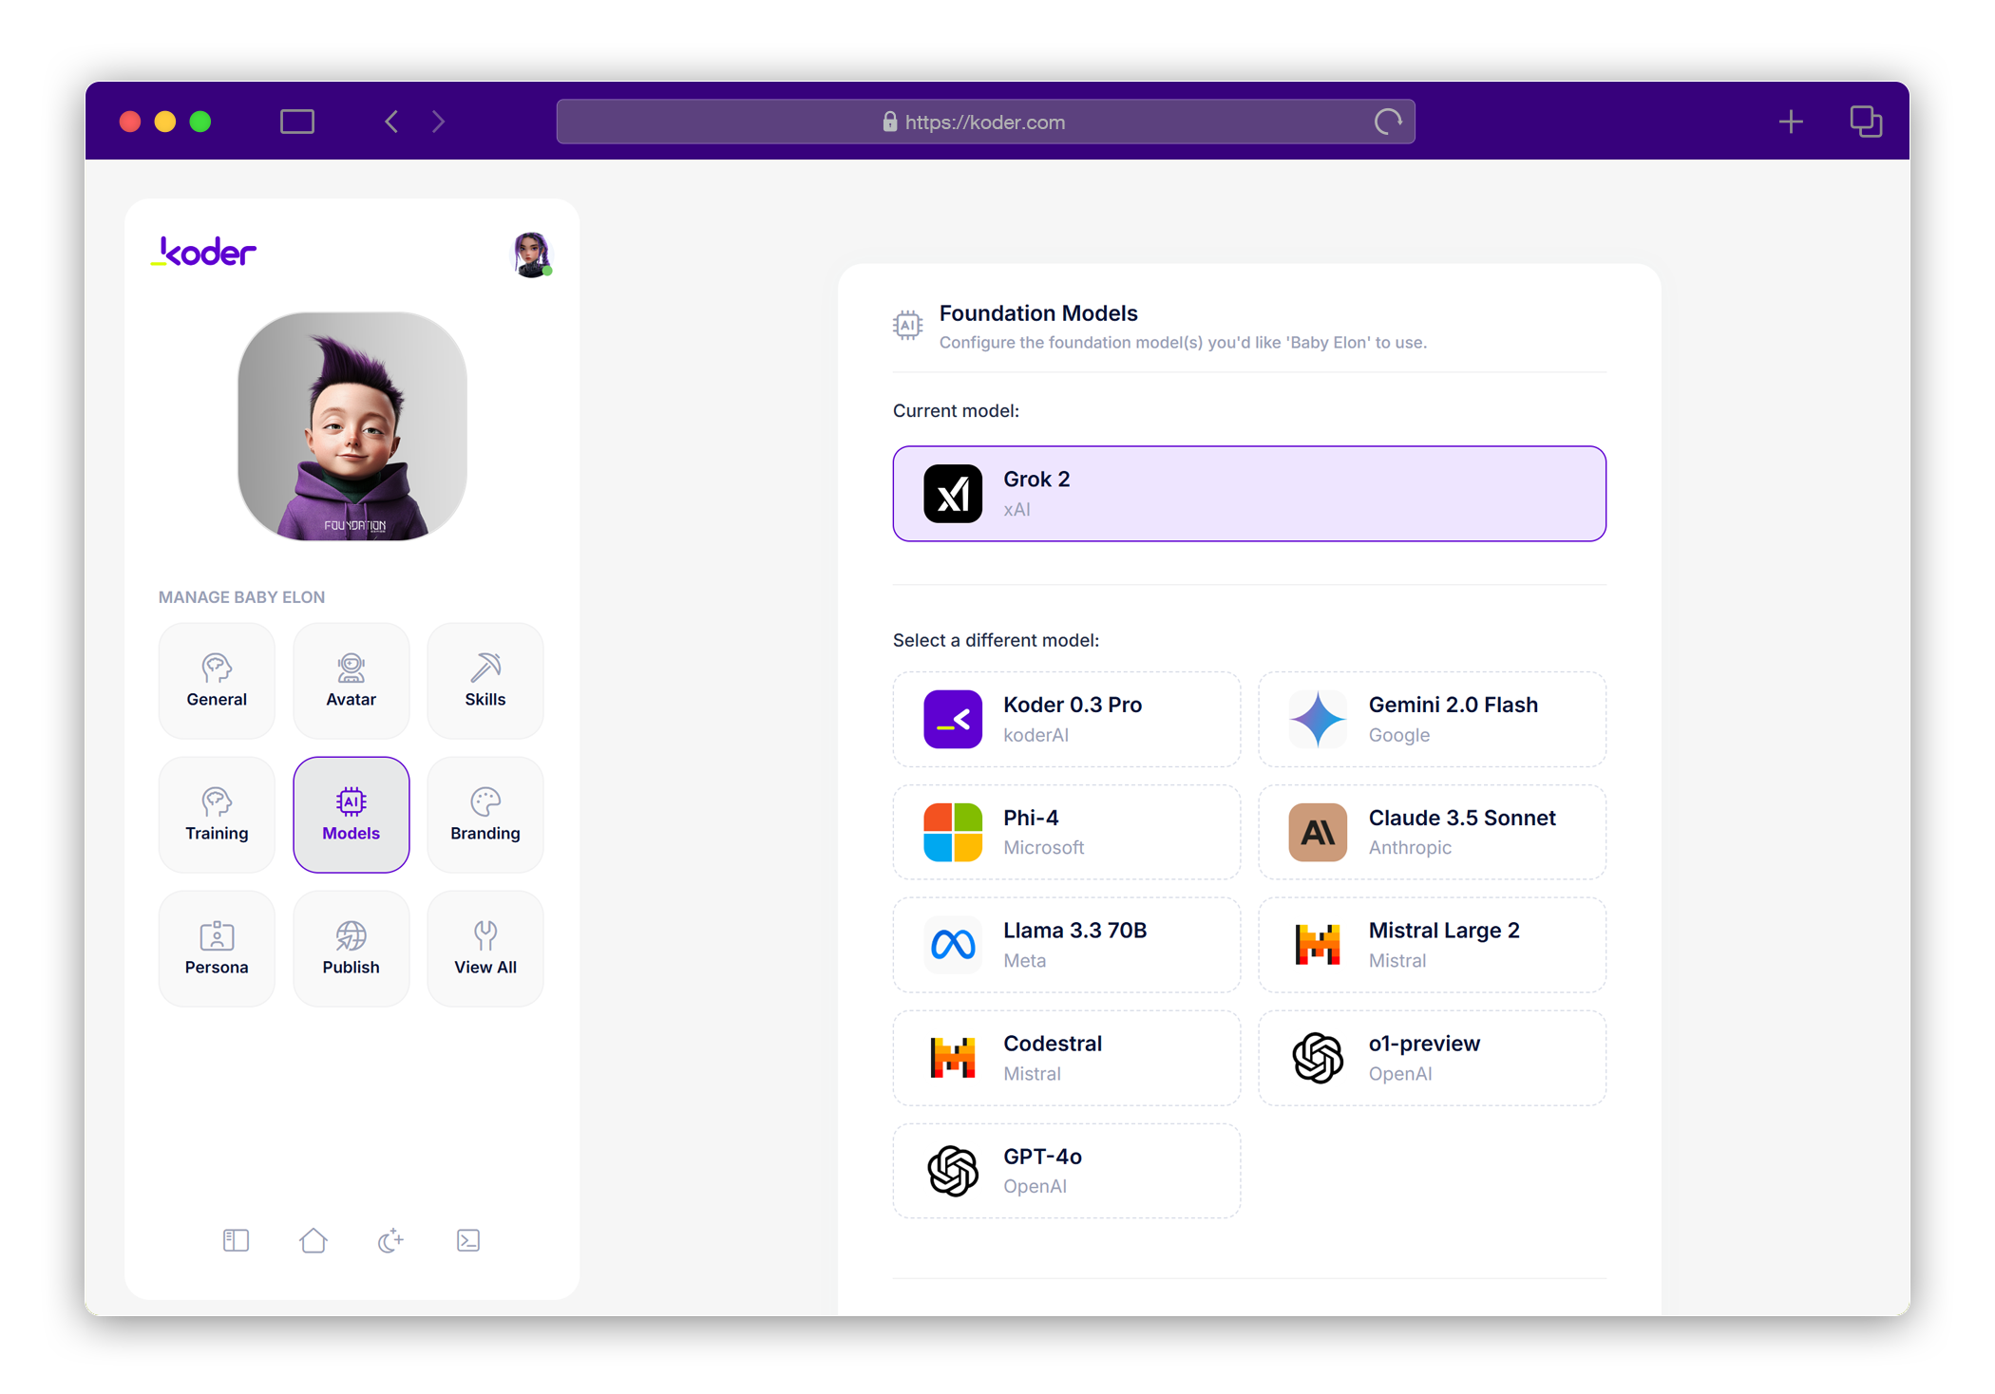
Task: Navigate to General settings tab
Action: [217, 679]
